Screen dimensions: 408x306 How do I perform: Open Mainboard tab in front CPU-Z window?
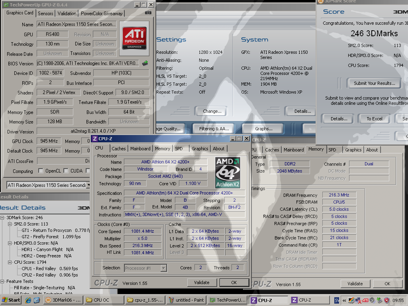point(141,149)
